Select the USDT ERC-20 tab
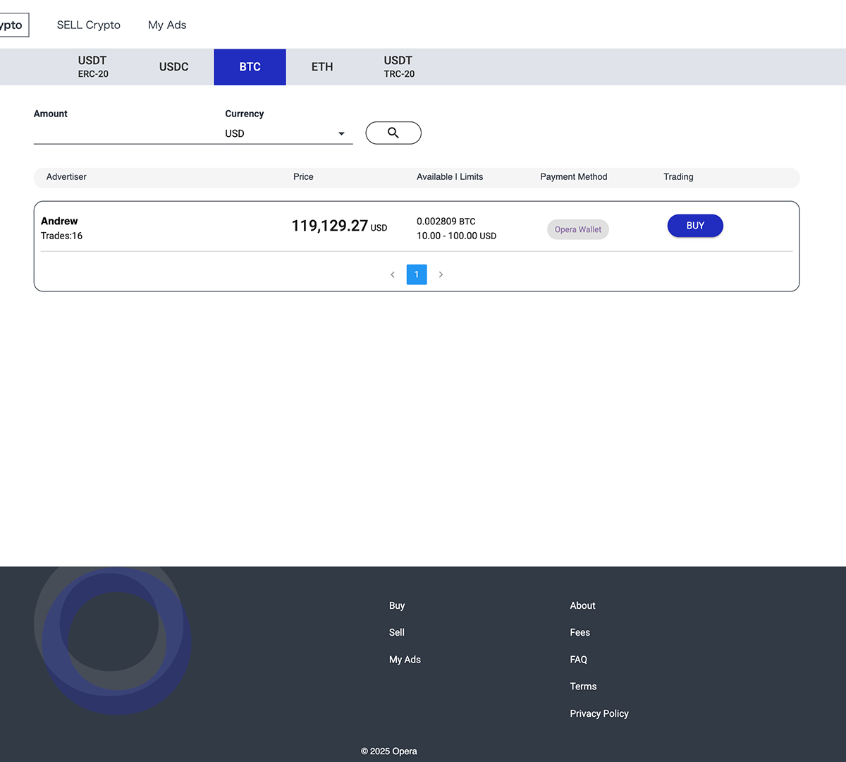This screenshot has width=846, height=762. (93, 67)
